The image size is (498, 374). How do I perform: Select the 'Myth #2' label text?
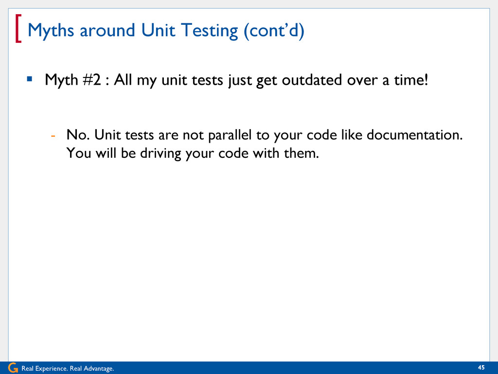pyautogui.click(x=73, y=80)
